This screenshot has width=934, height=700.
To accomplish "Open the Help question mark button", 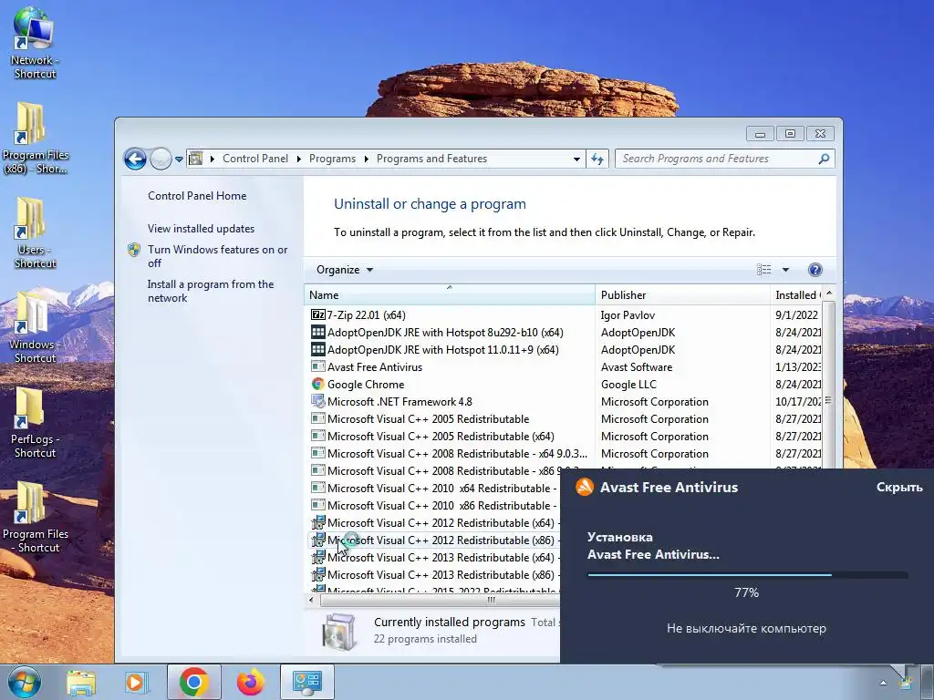I will coord(815,270).
